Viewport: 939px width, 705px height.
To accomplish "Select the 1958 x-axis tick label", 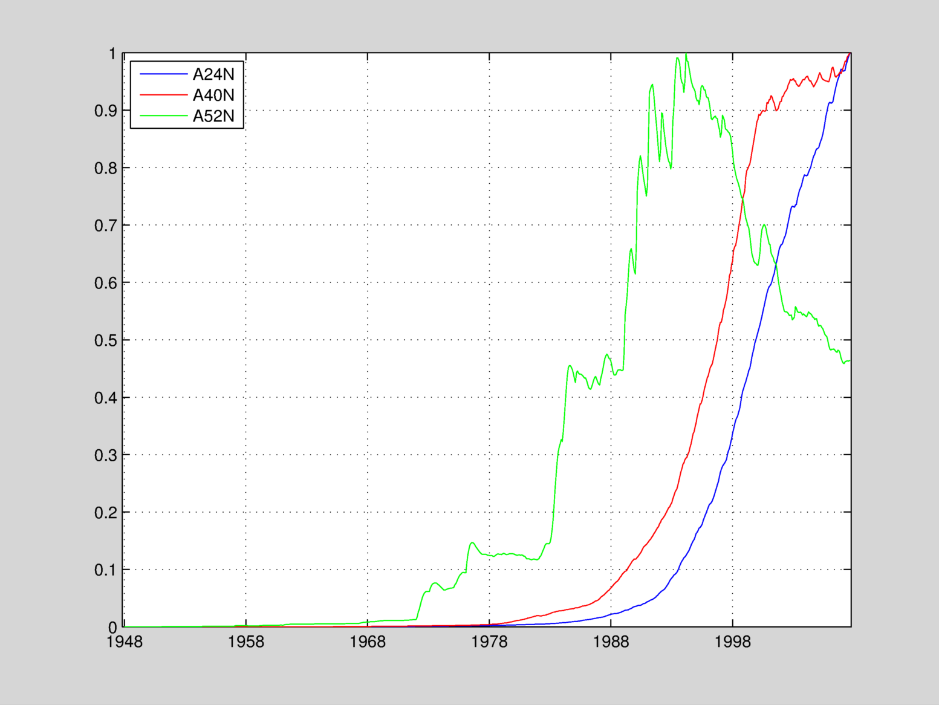I will [245, 642].
